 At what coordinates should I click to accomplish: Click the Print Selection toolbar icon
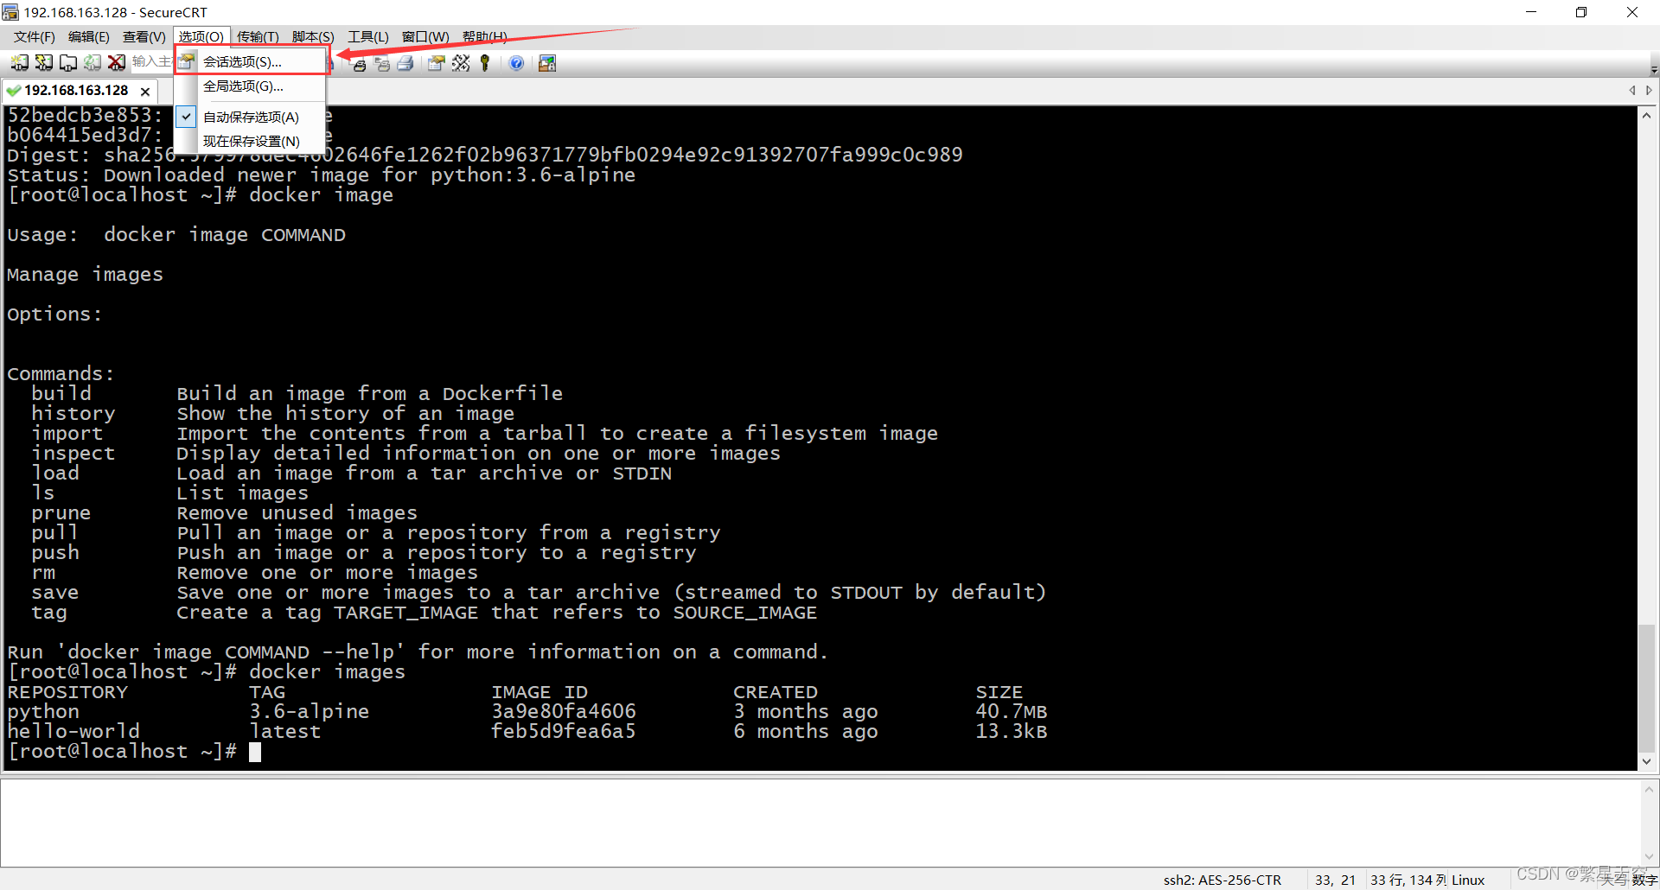coord(382,63)
